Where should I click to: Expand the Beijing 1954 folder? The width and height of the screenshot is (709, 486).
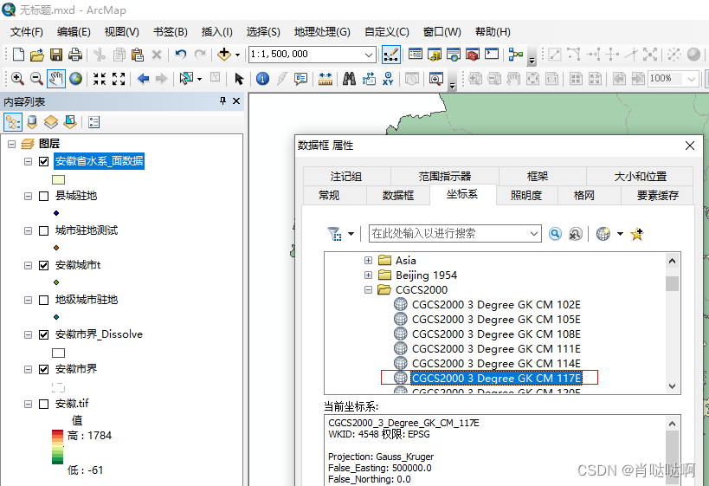click(x=368, y=275)
